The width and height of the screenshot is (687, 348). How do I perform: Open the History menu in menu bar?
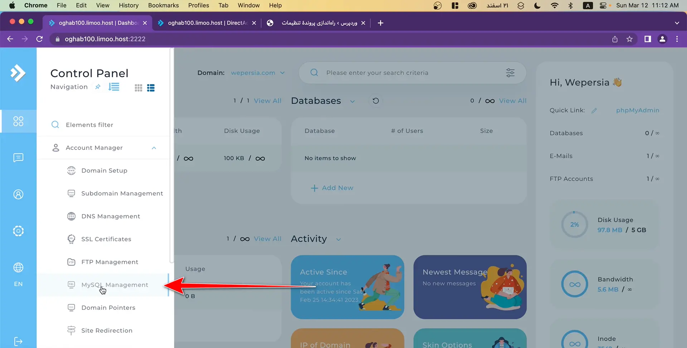128,5
